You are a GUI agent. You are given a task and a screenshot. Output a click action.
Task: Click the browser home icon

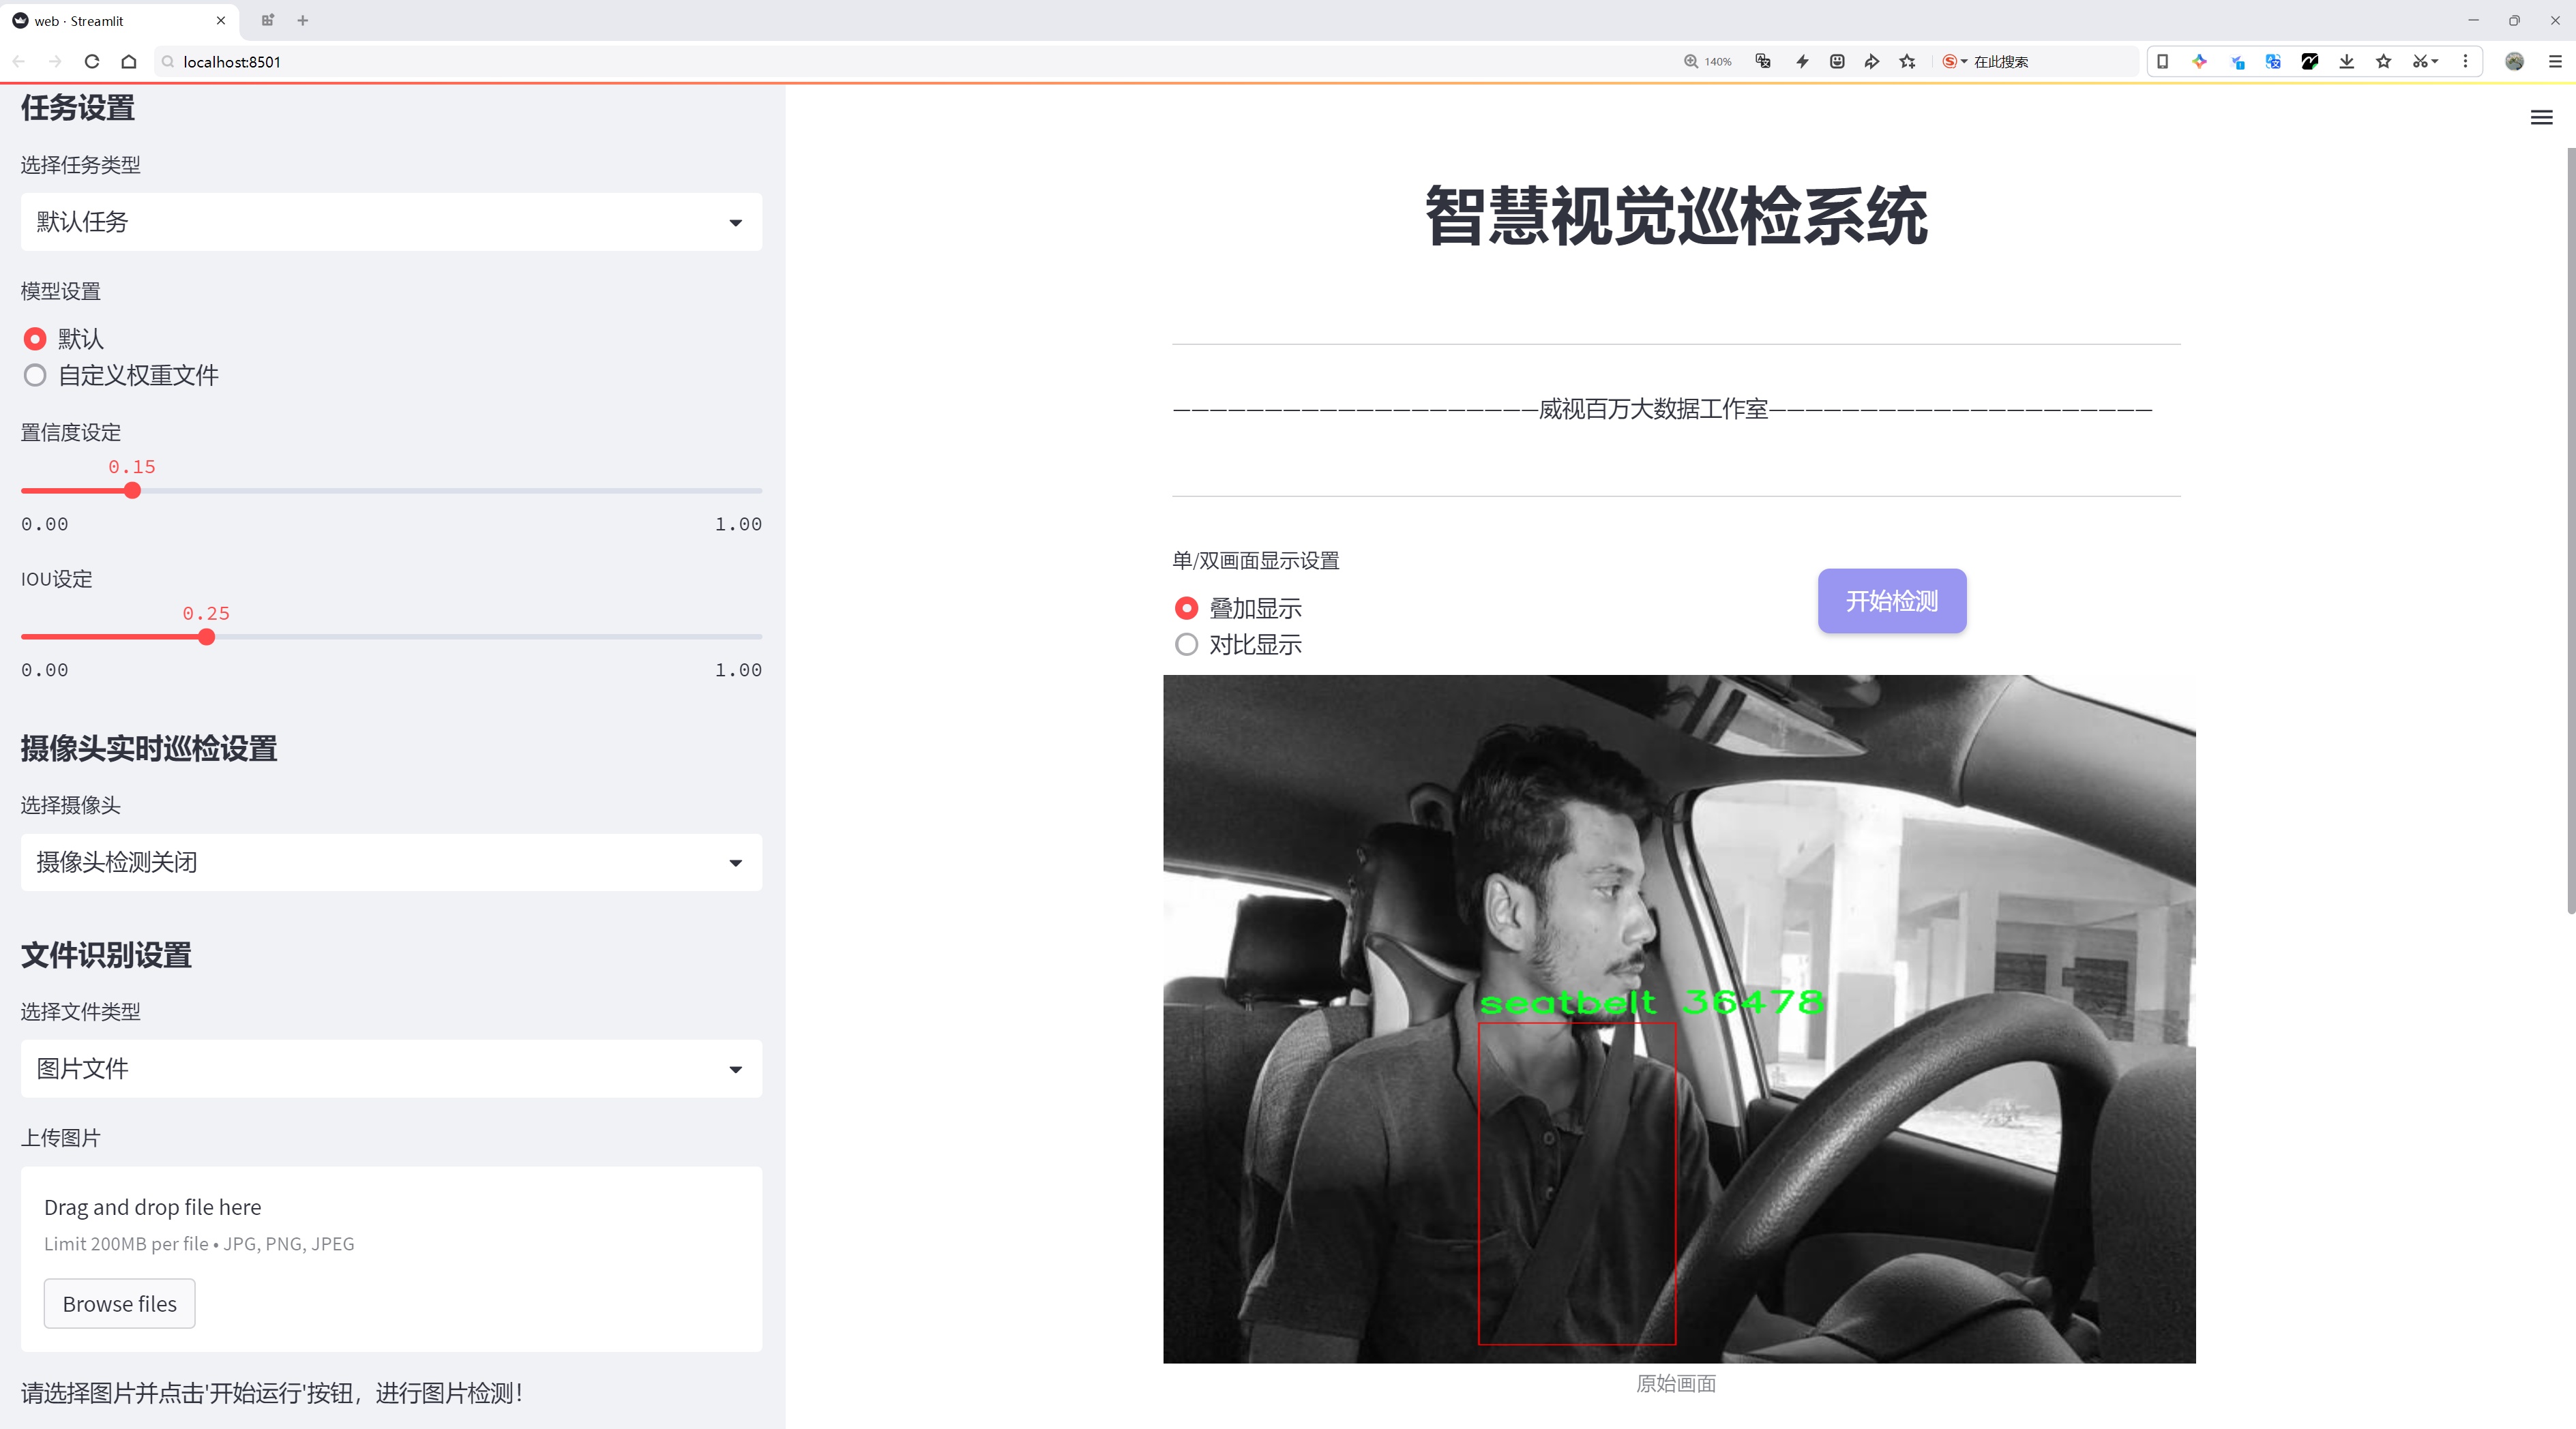pyautogui.click(x=129, y=61)
